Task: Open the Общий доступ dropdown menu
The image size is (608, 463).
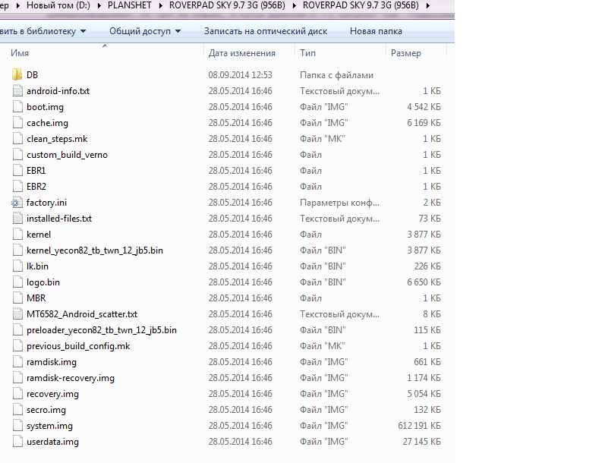Action: coord(145,31)
